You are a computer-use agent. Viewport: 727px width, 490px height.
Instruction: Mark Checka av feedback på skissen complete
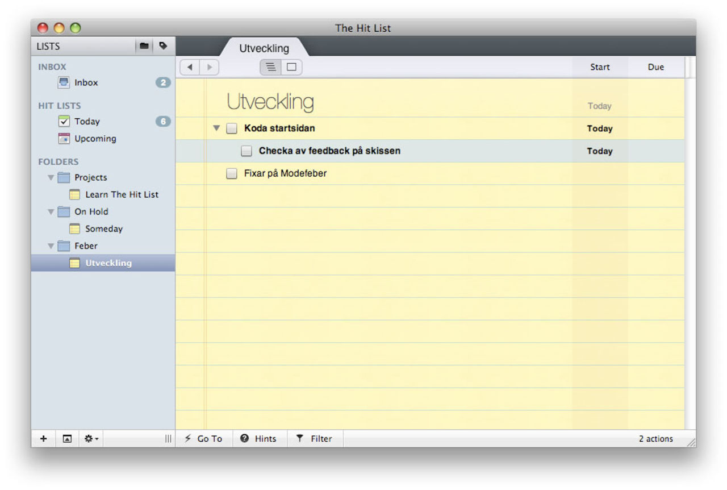[x=246, y=151]
